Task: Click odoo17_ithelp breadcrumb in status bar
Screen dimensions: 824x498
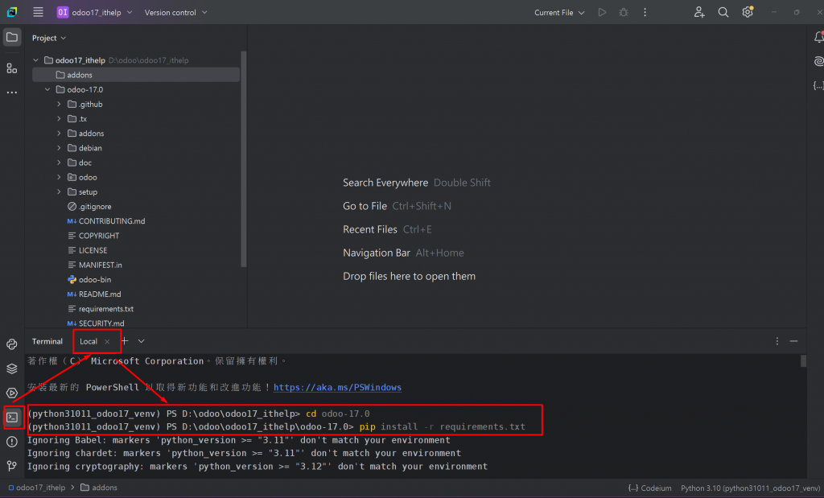Action: point(36,488)
